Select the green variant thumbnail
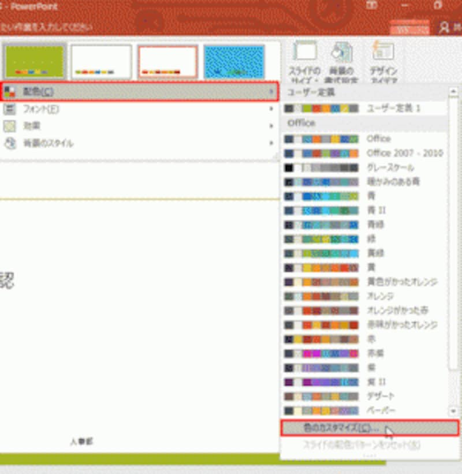This screenshot has height=474, width=462. [35, 61]
